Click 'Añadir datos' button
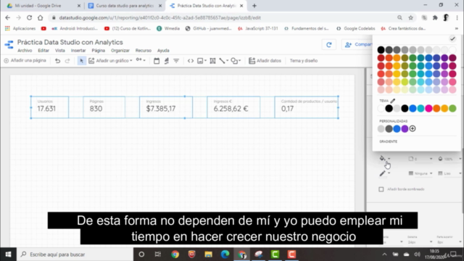Viewport: 464px width, 261px height. click(x=265, y=61)
